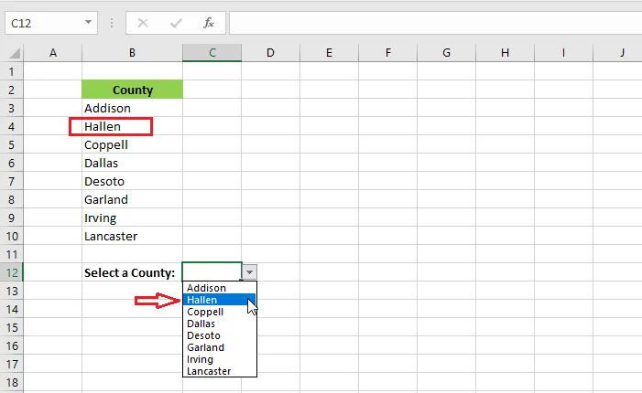The width and height of the screenshot is (642, 393).
Task: Click the active cell C12
Action: [x=212, y=271]
